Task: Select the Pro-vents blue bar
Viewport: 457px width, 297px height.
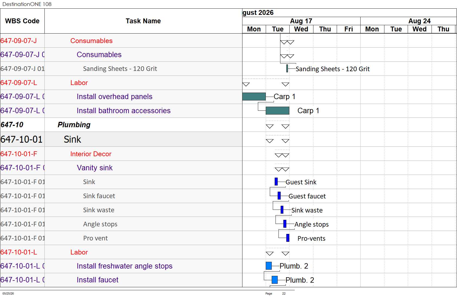Action: click(288, 238)
